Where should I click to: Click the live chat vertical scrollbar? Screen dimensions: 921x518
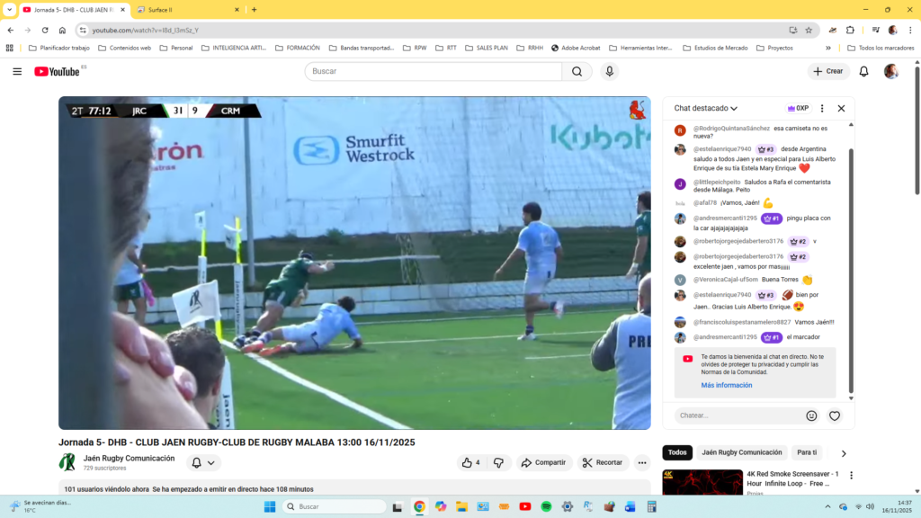(851, 270)
